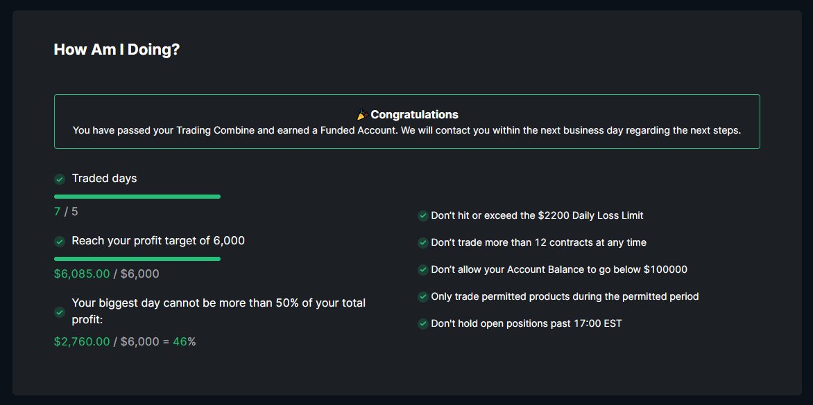The height and width of the screenshot is (405, 813).
Task: Click the 7 / 5 traded days count
Action: (66, 212)
